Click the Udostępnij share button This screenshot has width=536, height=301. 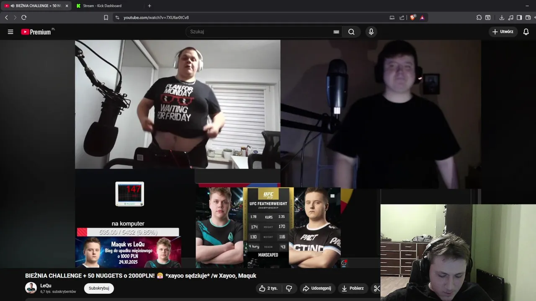317,288
